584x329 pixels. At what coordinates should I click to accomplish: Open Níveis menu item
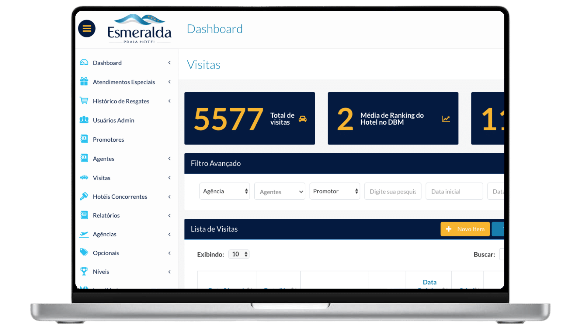(x=101, y=272)
